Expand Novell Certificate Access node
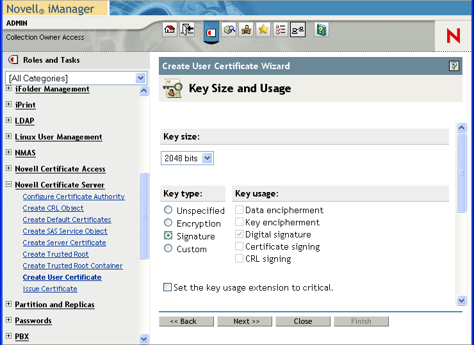The height and width of the screenshot is (345, 474). (x=9, y=168)
